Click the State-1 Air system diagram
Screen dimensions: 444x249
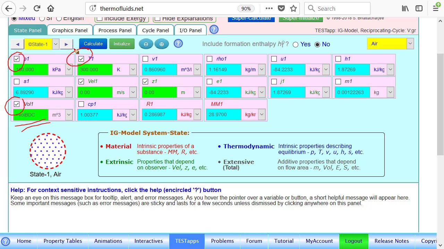(x=48, y=151)
